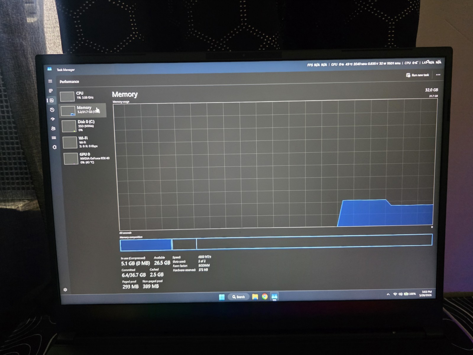This screenshot has width=473, height=355.
Task: Click the Task Manager title bar icon
Action: pos(50,69)
